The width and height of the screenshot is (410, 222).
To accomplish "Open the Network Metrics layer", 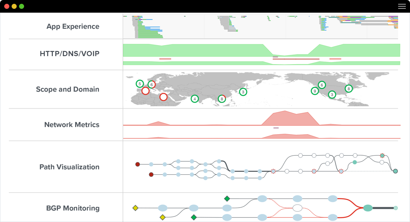I will [x=72, y=125].
